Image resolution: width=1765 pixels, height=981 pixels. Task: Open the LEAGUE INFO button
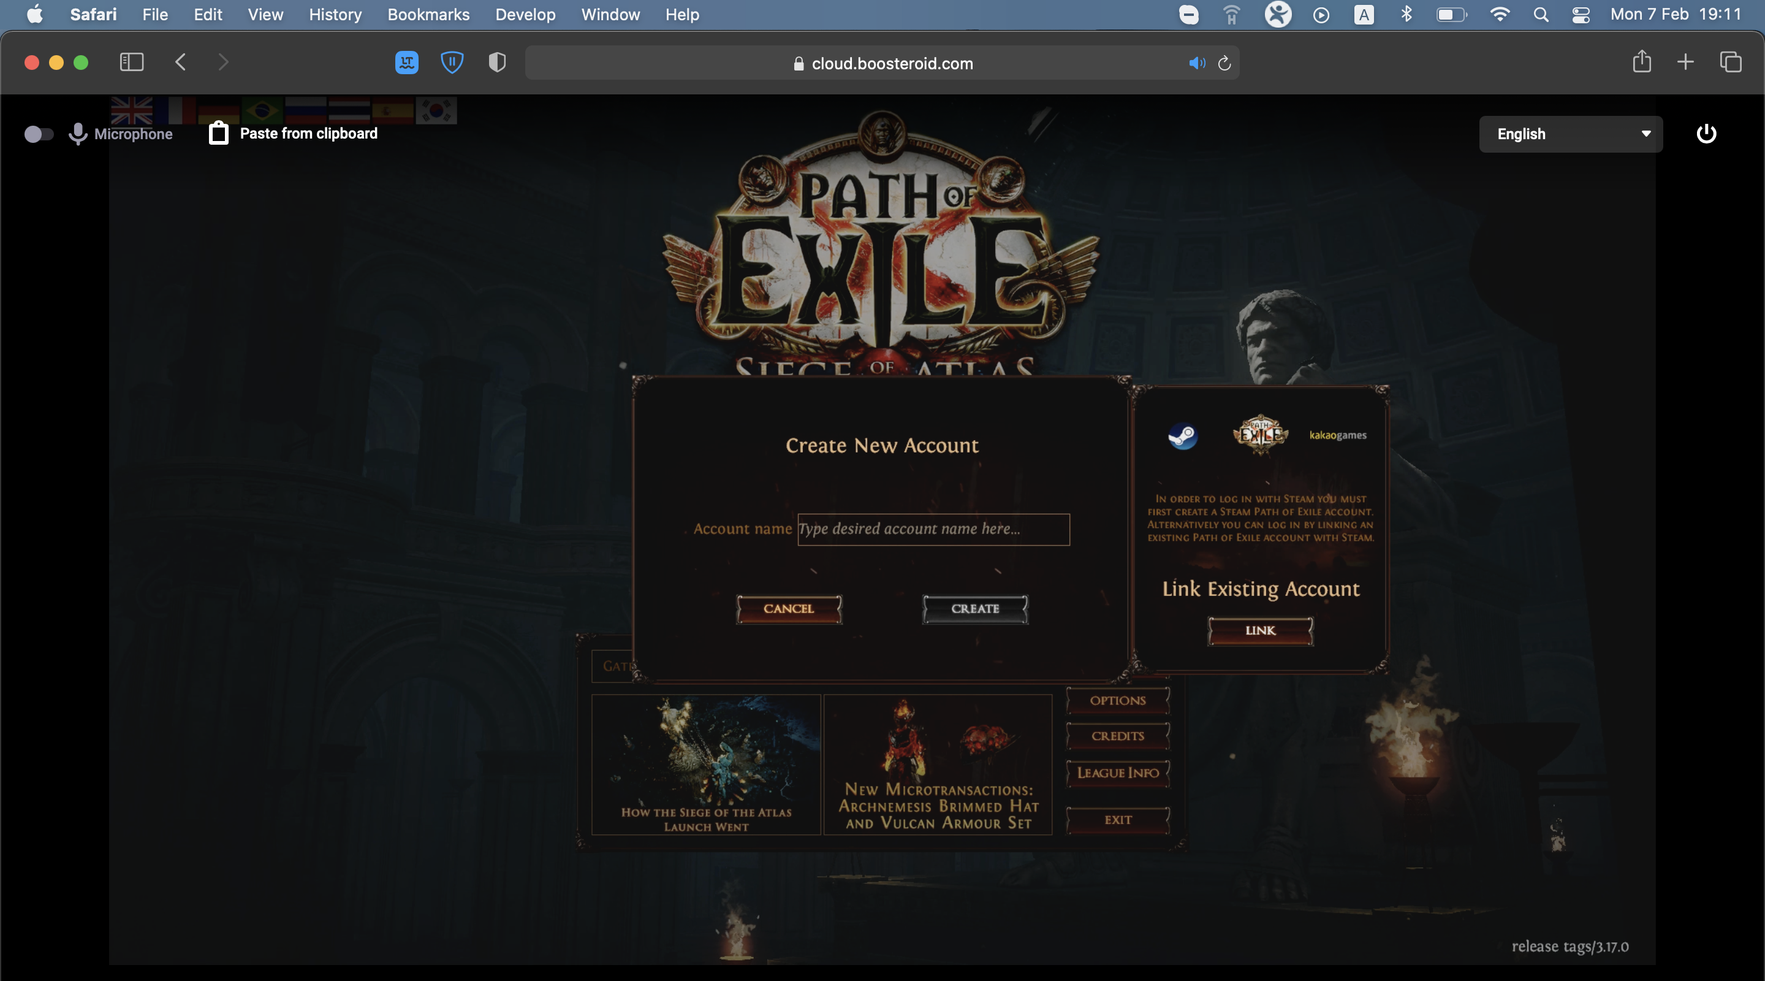pyautogui.click(x=1117, y=773)
